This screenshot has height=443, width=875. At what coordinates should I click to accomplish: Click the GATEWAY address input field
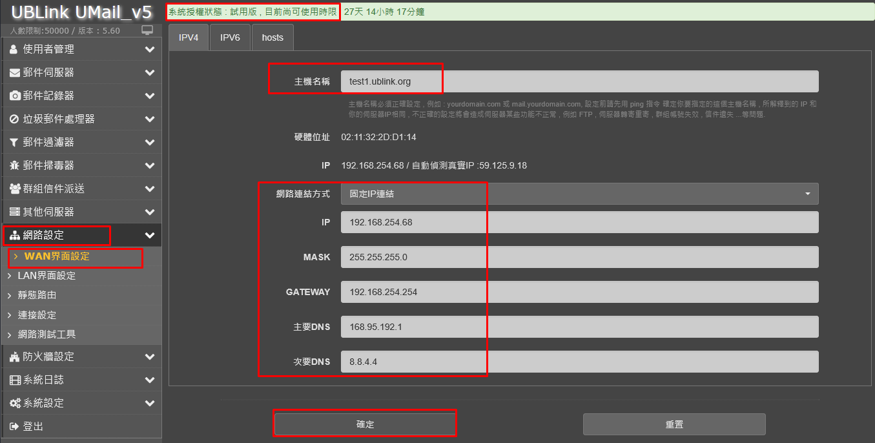tap(579, 292)
